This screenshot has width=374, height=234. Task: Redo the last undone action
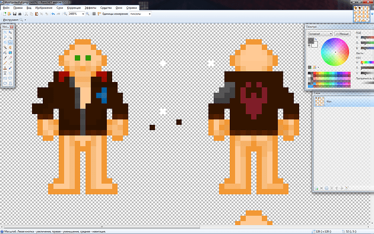click(59, 14)
